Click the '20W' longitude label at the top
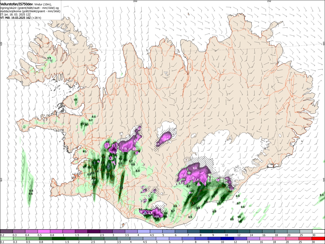Image resolution: width=325 pixels, height=244 pixels. pos(135,1)
